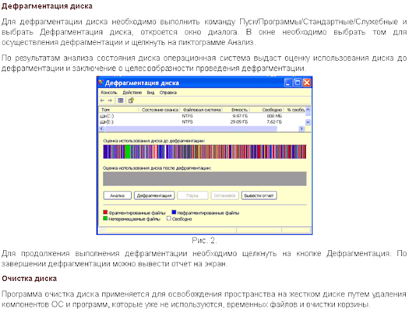Open the Консоль menu
The width and height of the screenshot is (409, 313).
109,92
